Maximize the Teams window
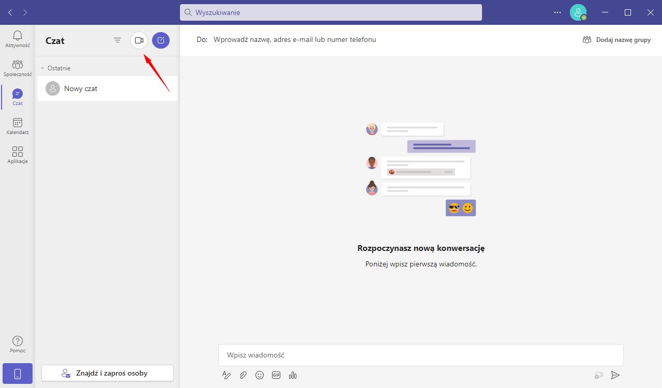Screen dimensions: 662x388 628,12
